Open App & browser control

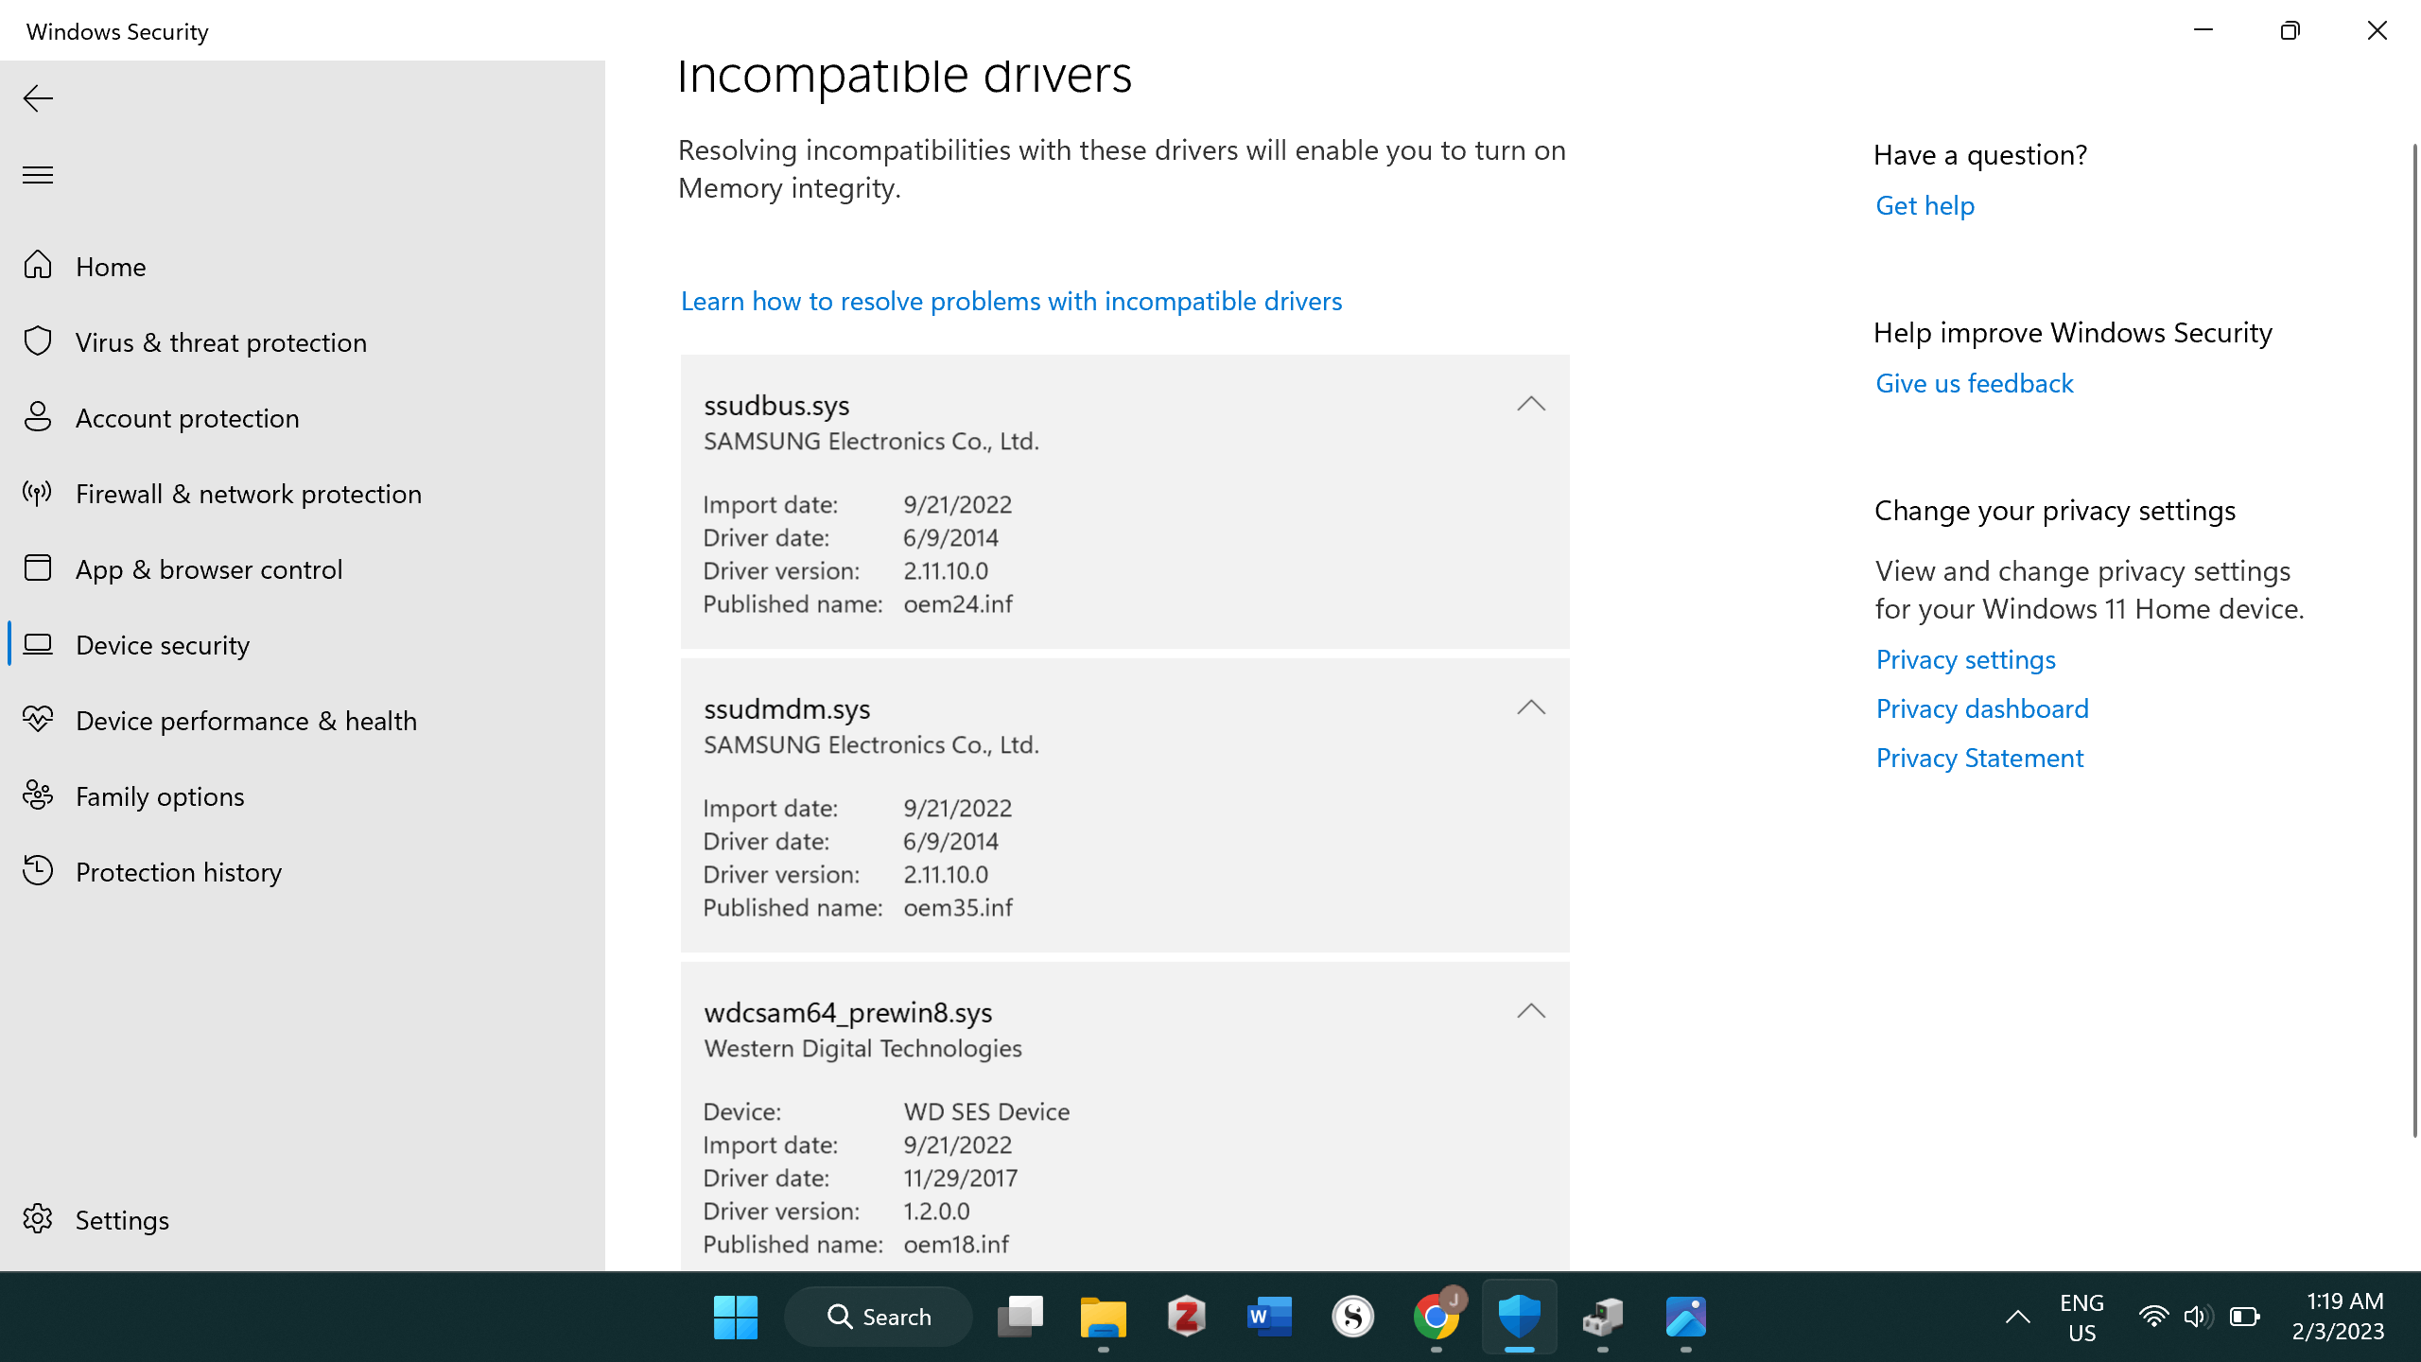[209, 569]
